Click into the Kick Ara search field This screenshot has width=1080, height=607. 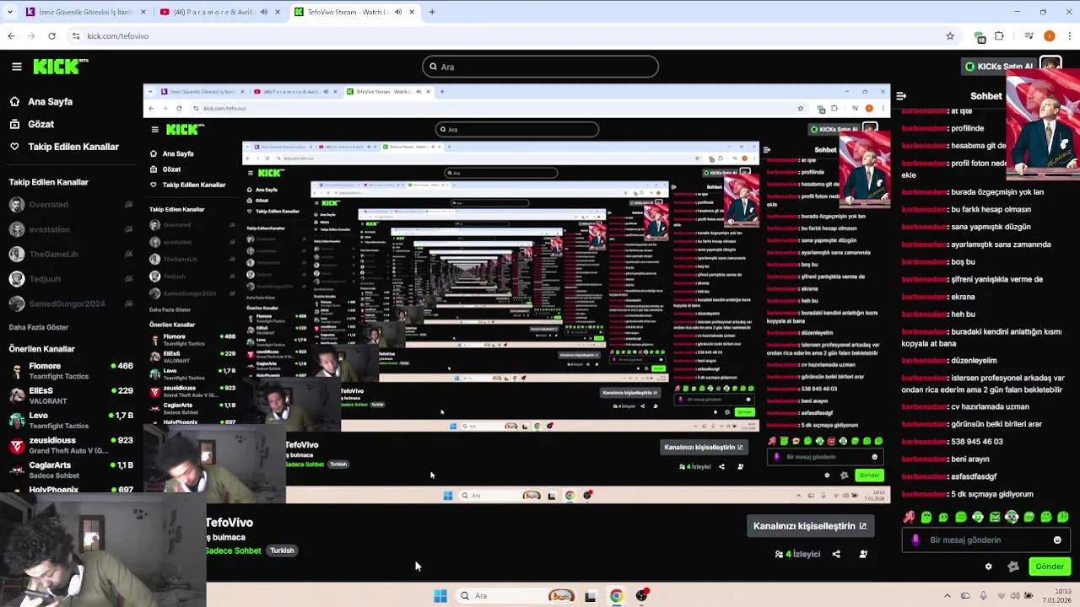(540, 67)
